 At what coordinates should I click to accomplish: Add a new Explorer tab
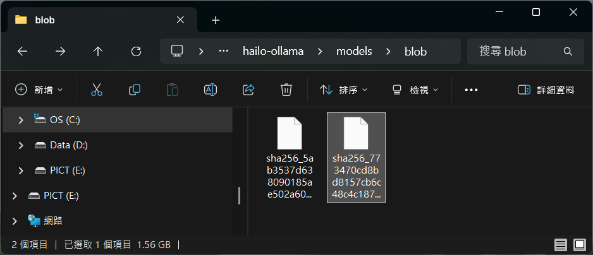tap(216, 20)
